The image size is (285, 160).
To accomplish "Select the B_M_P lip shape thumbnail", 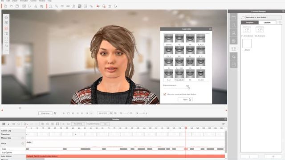I will tap(201, 38).
